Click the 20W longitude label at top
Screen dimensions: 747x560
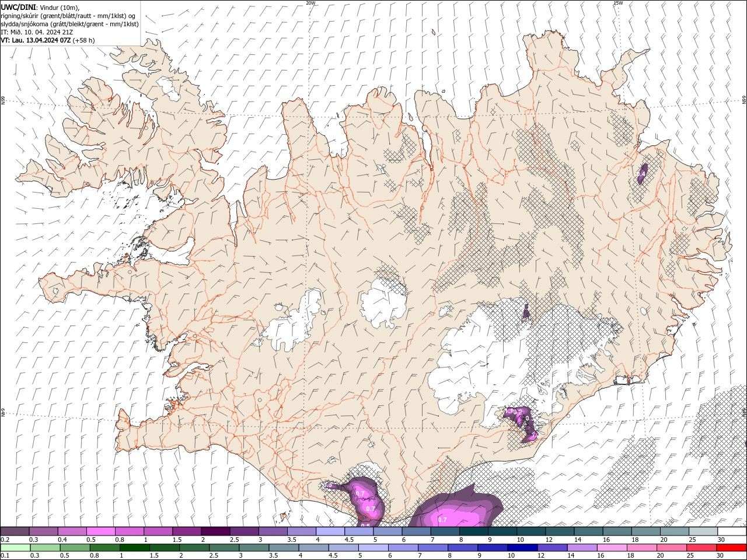pyautogui.click(x=310, y=3)
